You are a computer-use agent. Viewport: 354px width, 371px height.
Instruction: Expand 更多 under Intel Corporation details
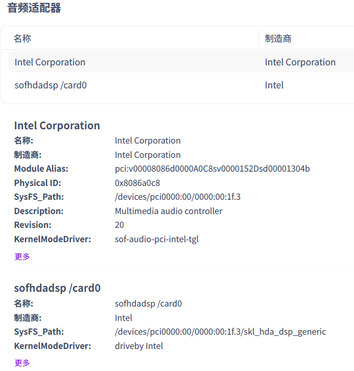point(22,257)
